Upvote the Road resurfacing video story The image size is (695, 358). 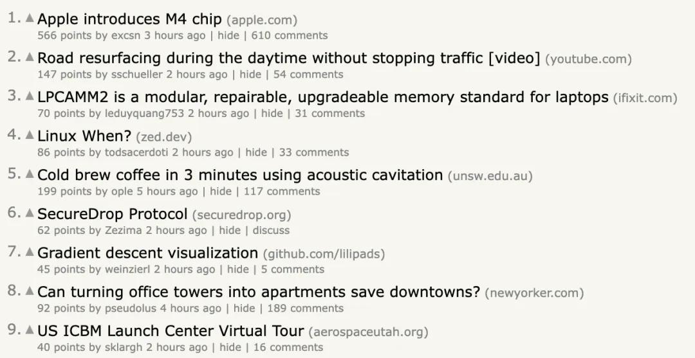click(x=30, y=57)
